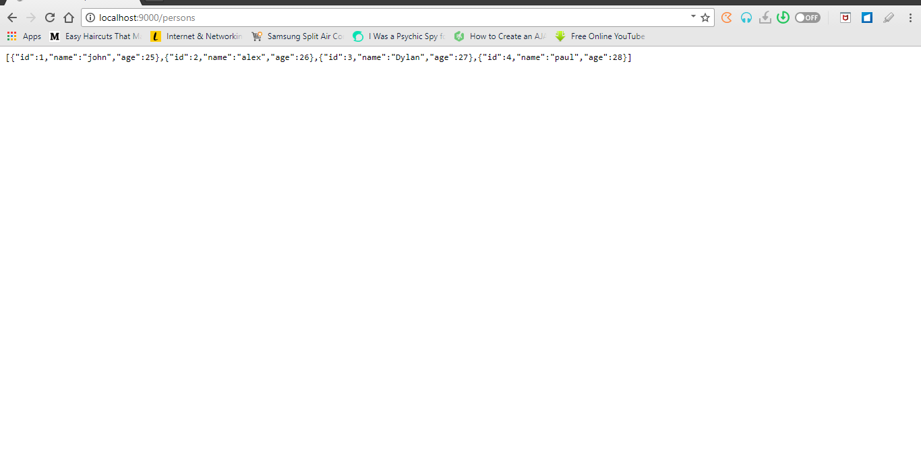Bookmark this page with the star
This screenshot has width=921, height=473.
click(x=705, y=18)
